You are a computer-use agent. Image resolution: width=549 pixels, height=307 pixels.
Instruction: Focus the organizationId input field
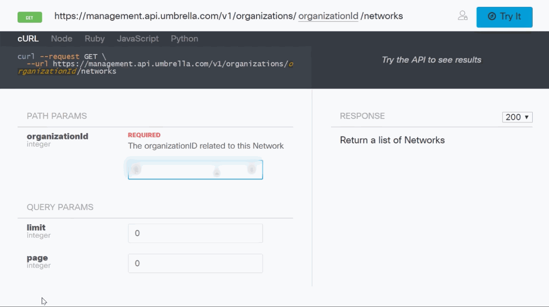click(195, 170)
